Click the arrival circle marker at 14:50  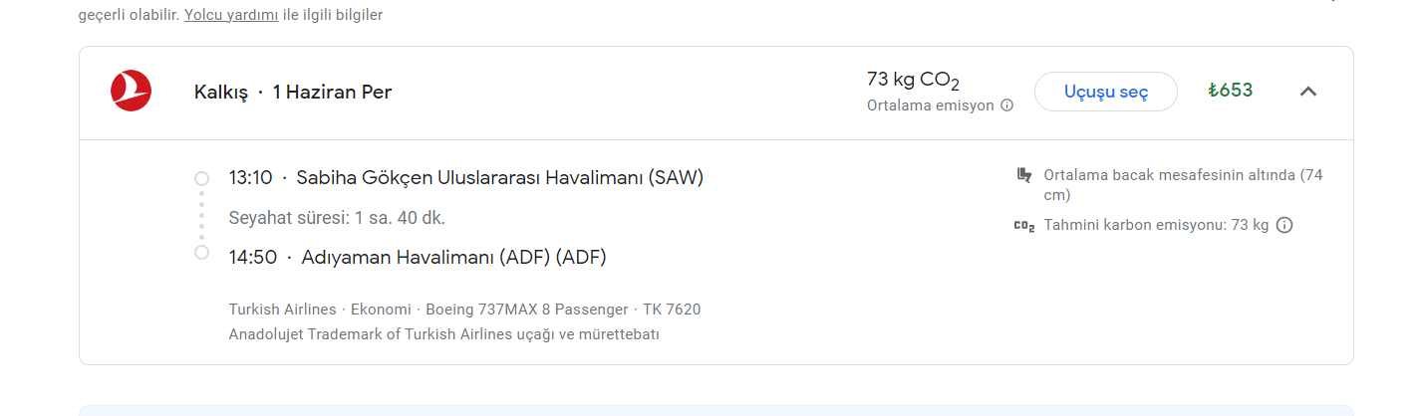point(201,253)
